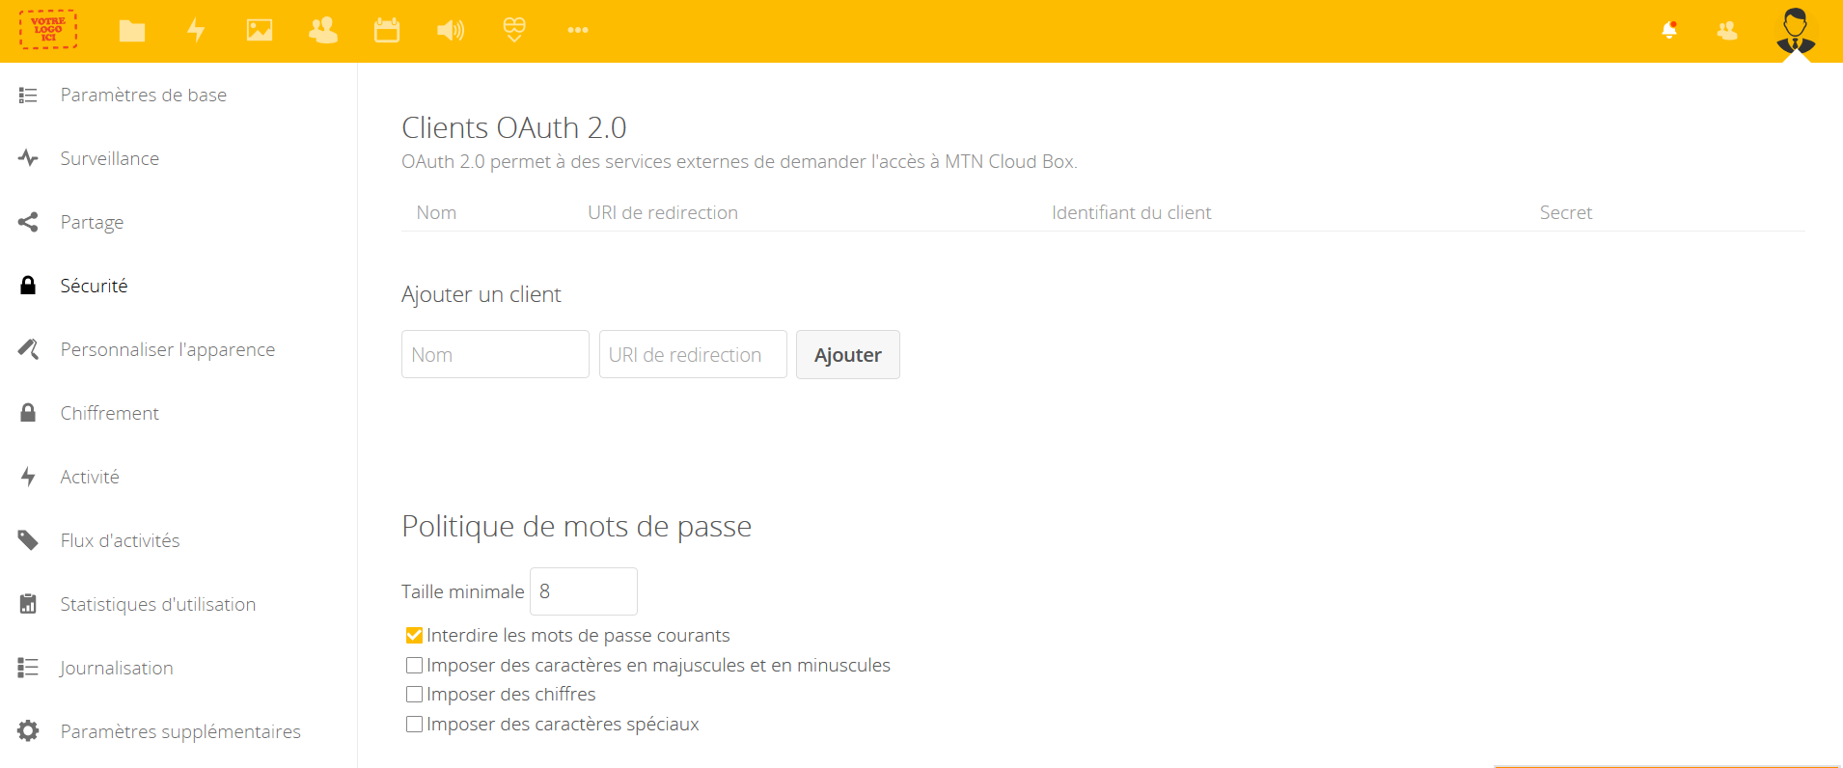Enable Imposer des chiffres checkbox
This screenshot has width=1843, height=768.
[415, 695]
